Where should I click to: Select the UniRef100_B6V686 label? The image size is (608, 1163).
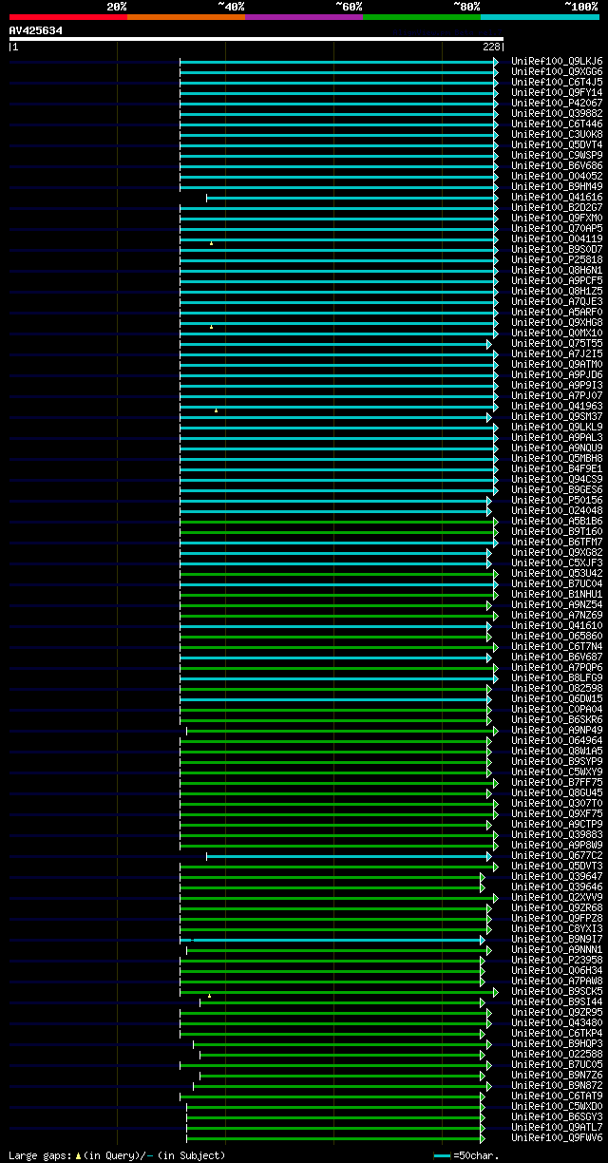click(557, 165)
